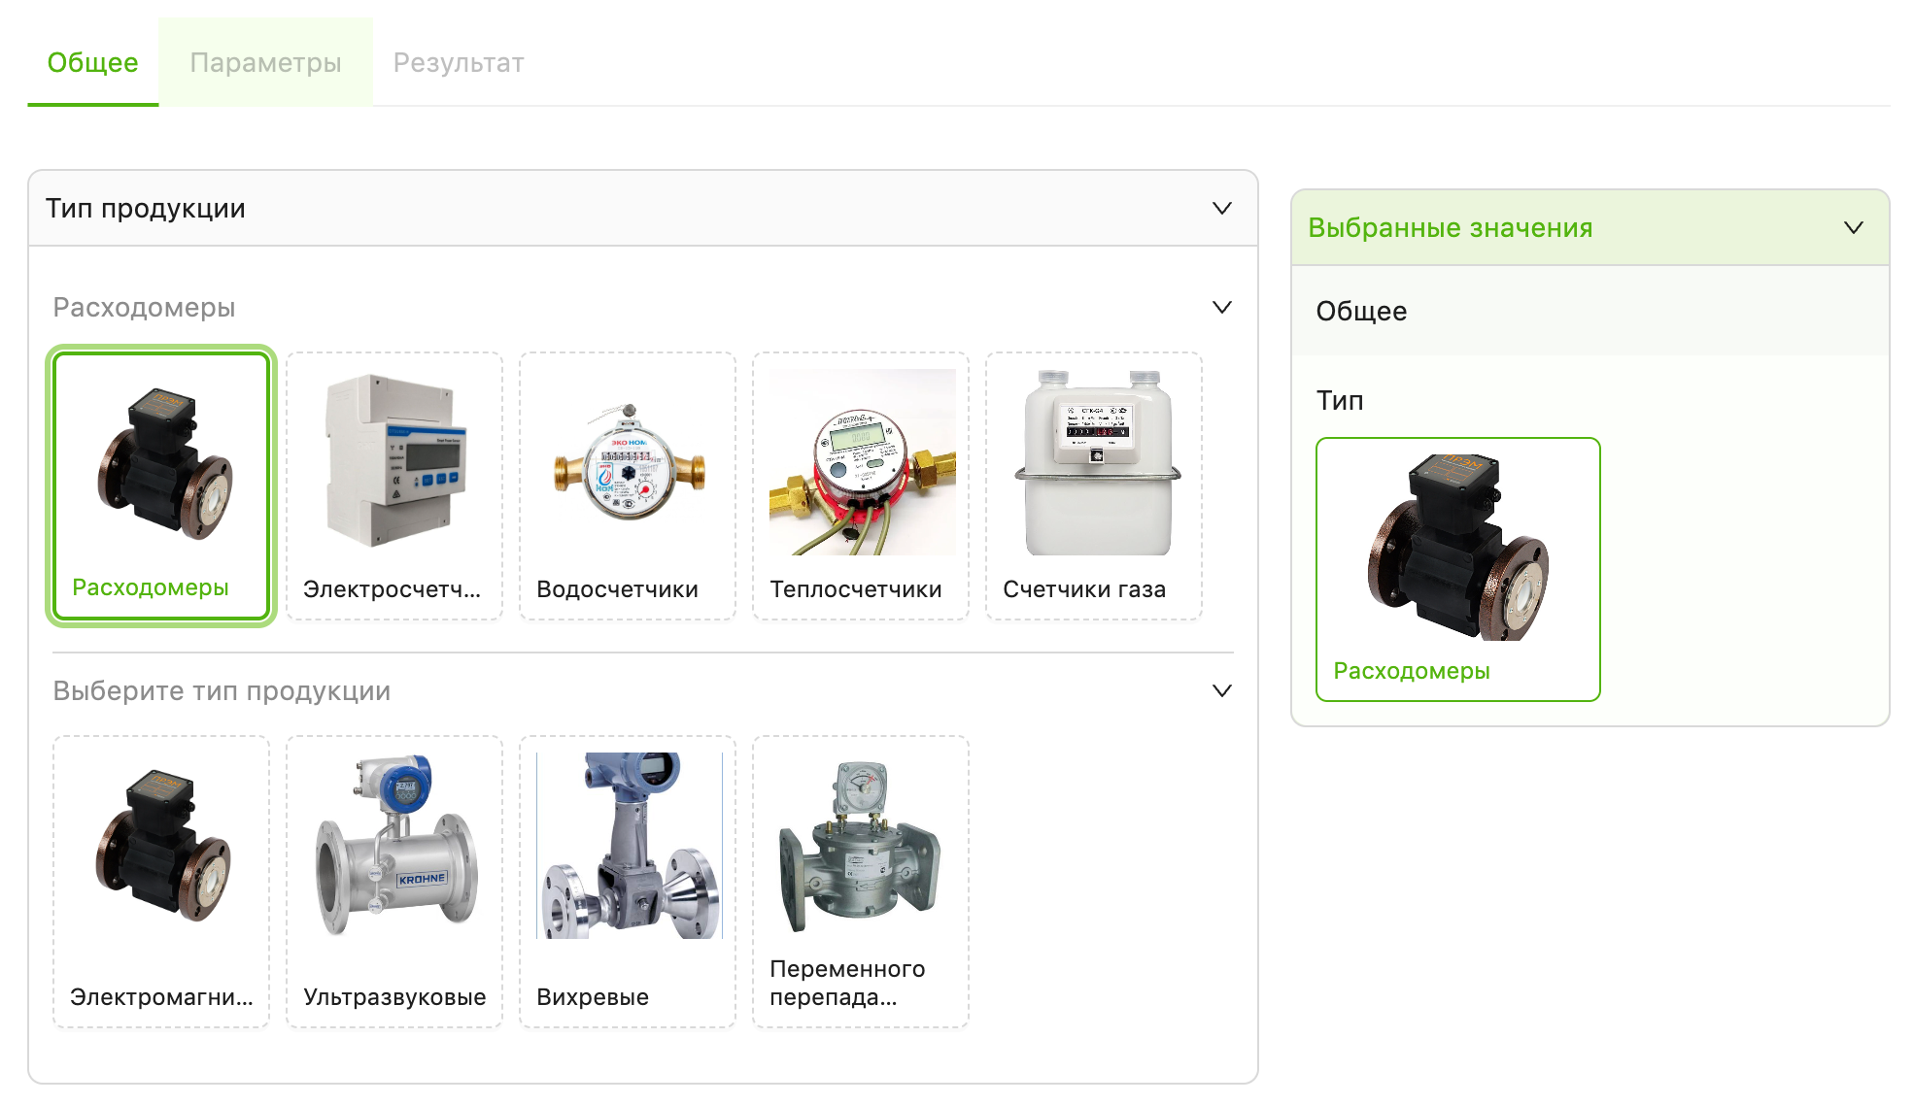Select Переменного перепада flowmeter card
This screenshot has width=1914, height=1105.
[861, 881]
